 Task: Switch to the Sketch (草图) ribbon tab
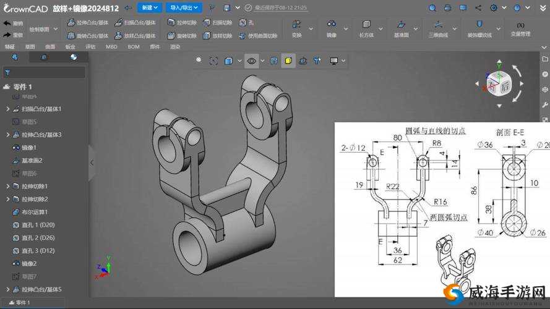(30, 46)
